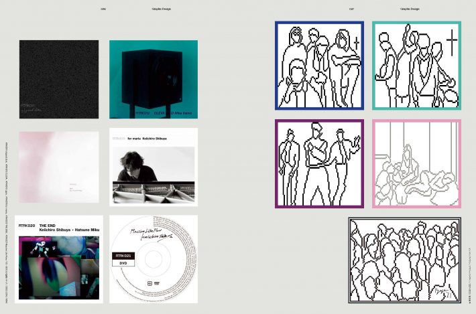This screenshot has width=476, height=314.
Task: Click page number 027
Action: tap(351, 9)
